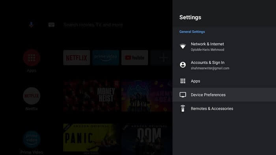
Task: Select Device Preferences menu entry
Action: pyautogui.click(x=224, y=95)
